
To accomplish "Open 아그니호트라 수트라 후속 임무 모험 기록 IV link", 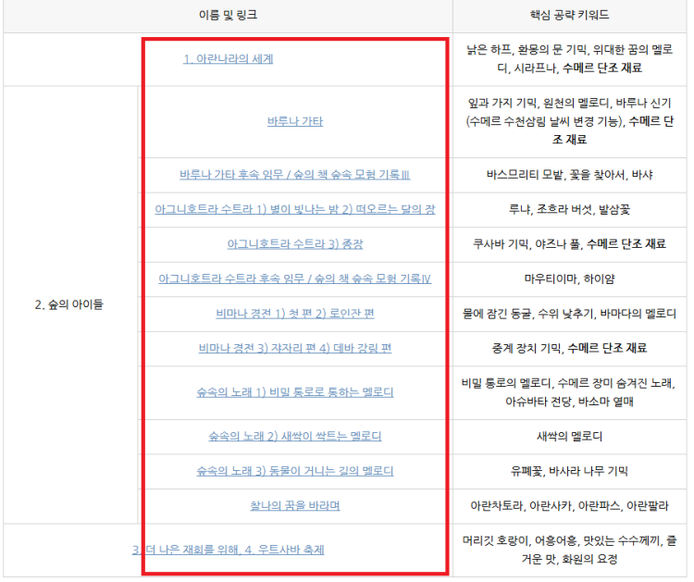I will 294,279.
